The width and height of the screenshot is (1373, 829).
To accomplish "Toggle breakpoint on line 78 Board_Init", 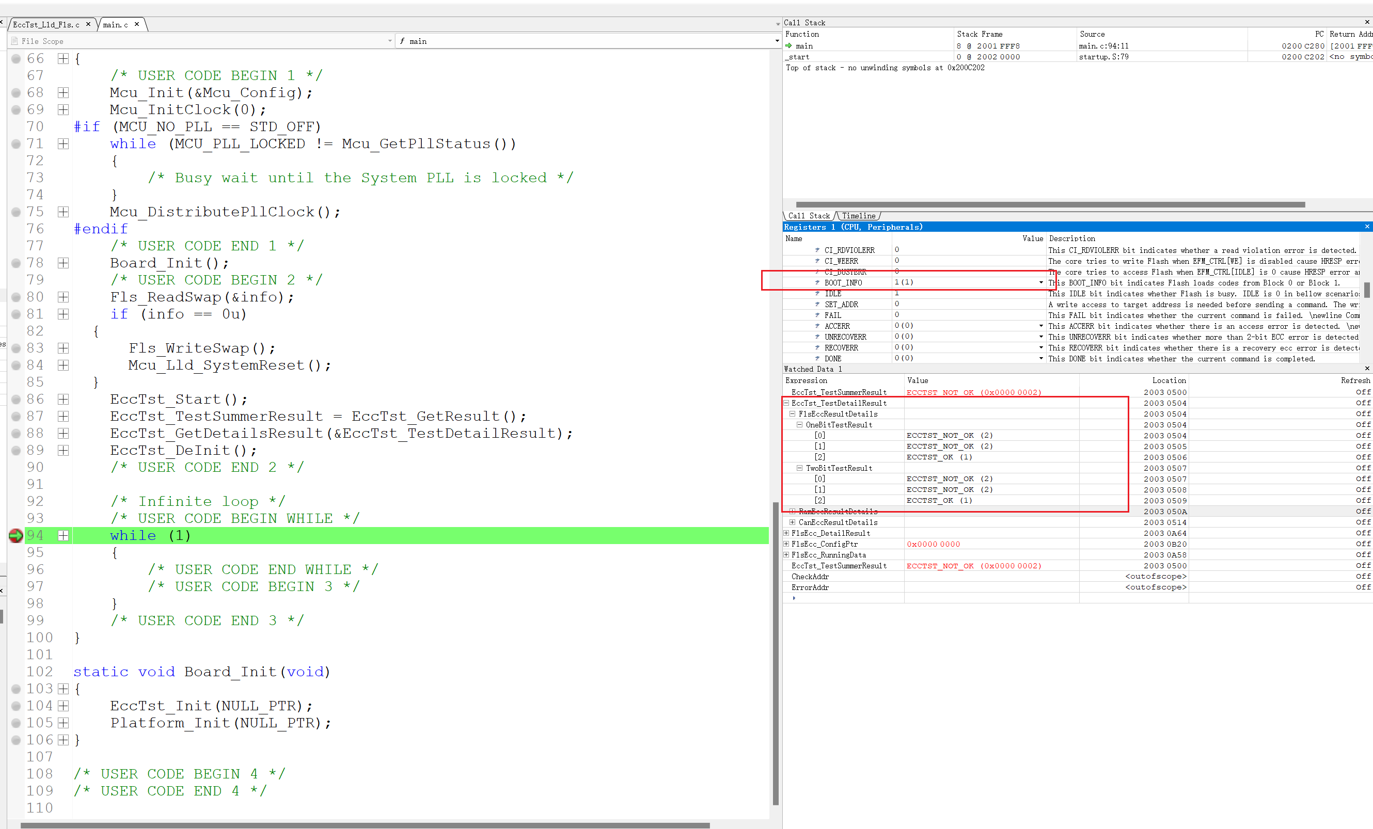I will tap(16, 263).
